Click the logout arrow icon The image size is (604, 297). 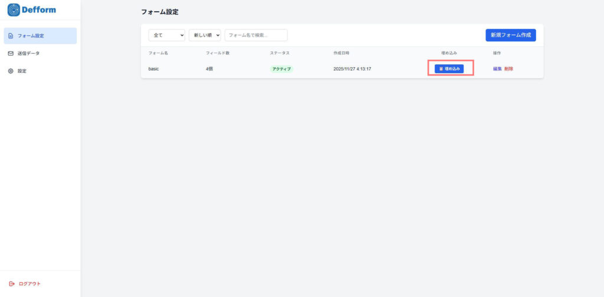click(x=12, y=283)
